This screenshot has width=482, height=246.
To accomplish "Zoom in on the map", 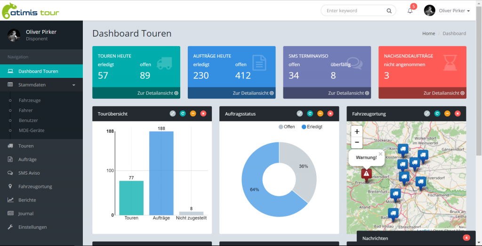I will [357, 131].
